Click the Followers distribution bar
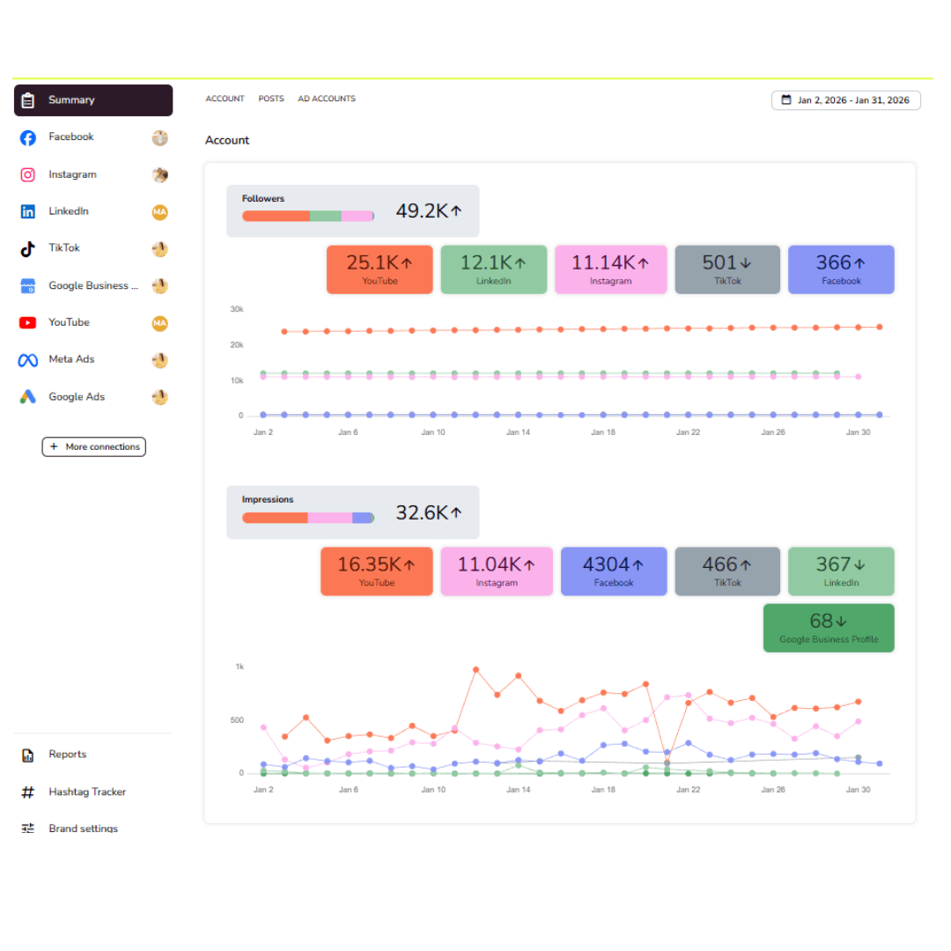 tap(308, 216)
